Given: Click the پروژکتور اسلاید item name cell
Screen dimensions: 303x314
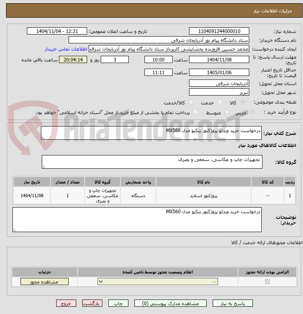Looking at the screenshot, I should (x=203, y=196).
